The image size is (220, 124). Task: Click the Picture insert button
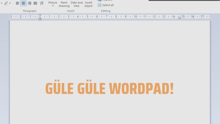(53, 3)
